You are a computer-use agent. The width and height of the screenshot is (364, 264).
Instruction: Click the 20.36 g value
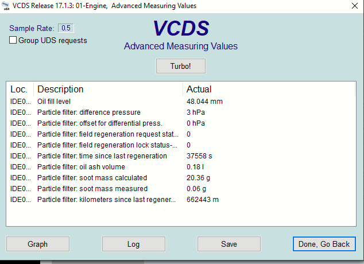(198, 178)
